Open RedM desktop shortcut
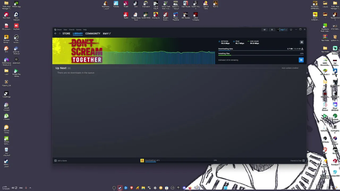Viewport: 340px width, 191px height. (x=126, y=16)
